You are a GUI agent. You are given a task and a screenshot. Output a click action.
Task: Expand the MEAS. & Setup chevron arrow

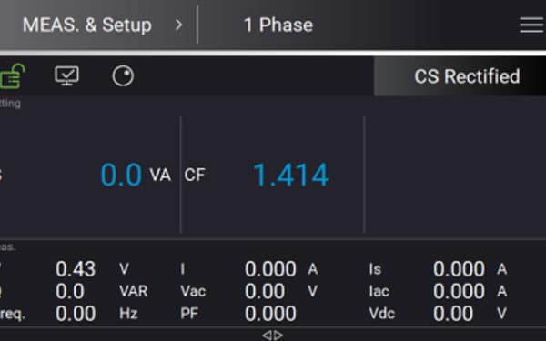tap(178, 25)
